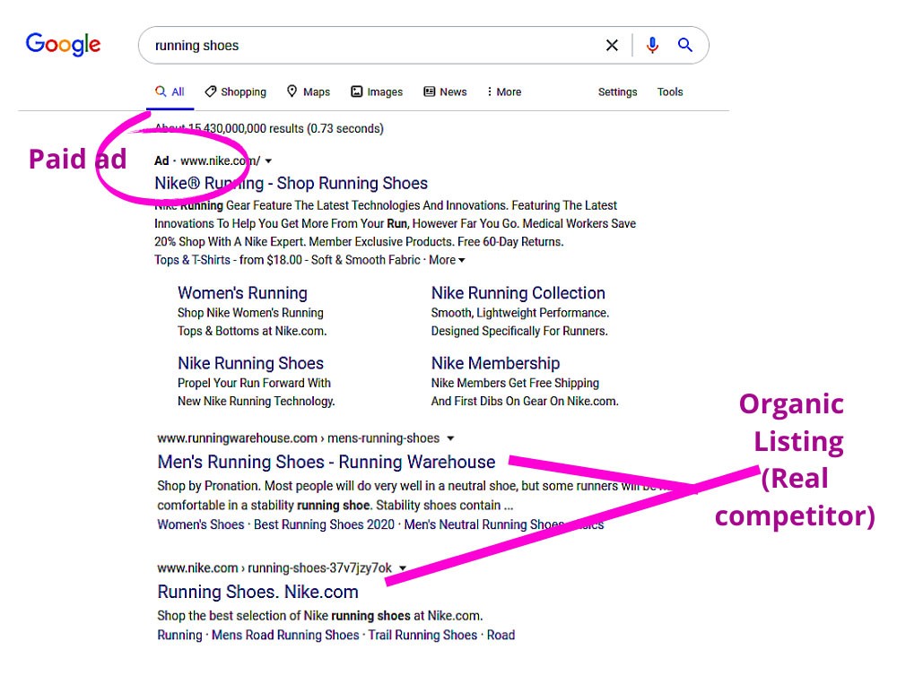Open Trail Running Shoes sublink
Image resolution: width=897 pixels, height=693 pixels.
(422, 635)
